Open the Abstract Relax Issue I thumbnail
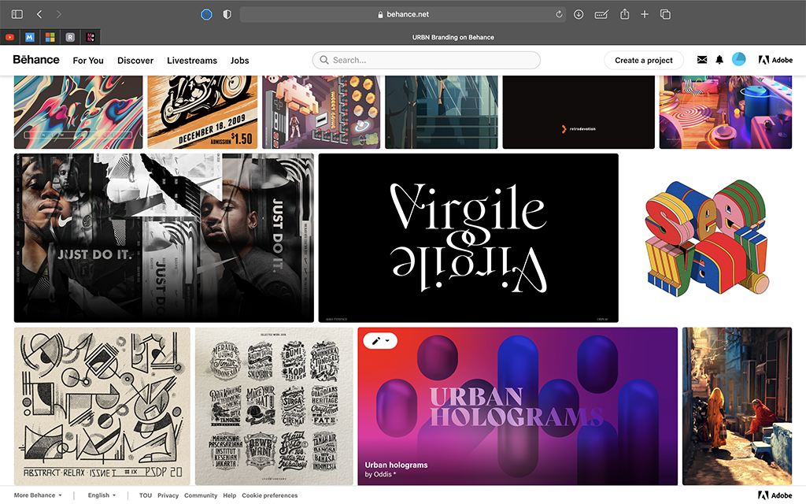806x504 pixels. pos(102,406)
